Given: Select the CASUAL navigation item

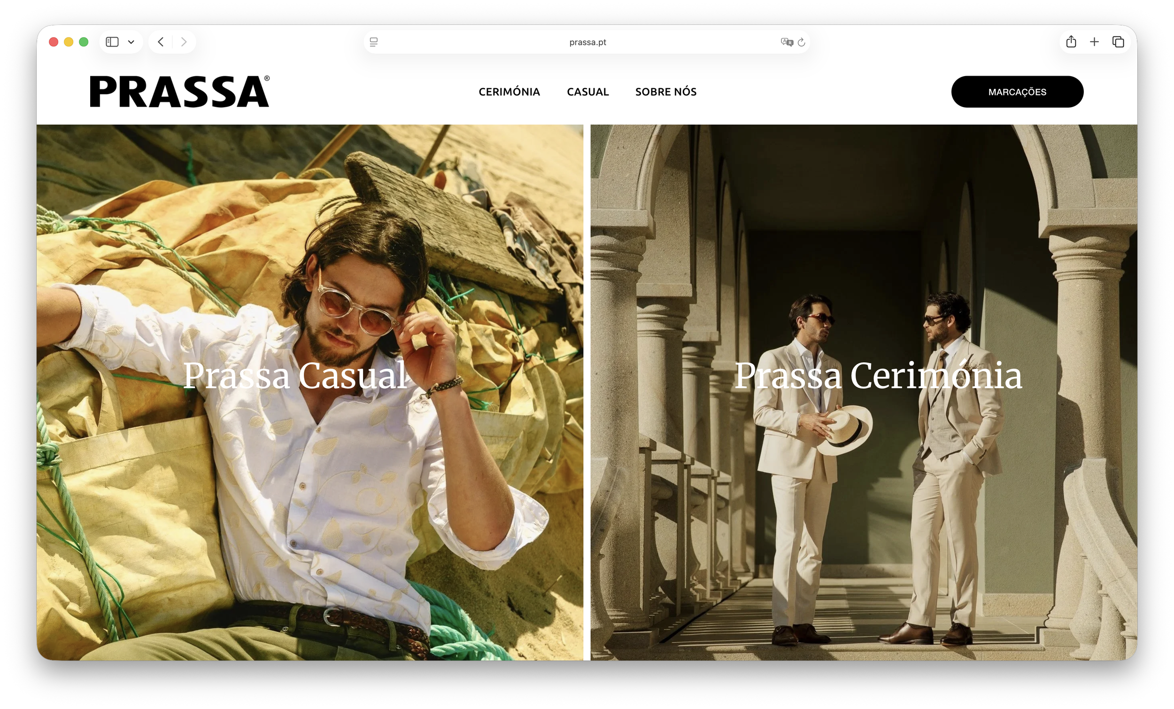Looking at the screenshot, I should tap(587, 92).
